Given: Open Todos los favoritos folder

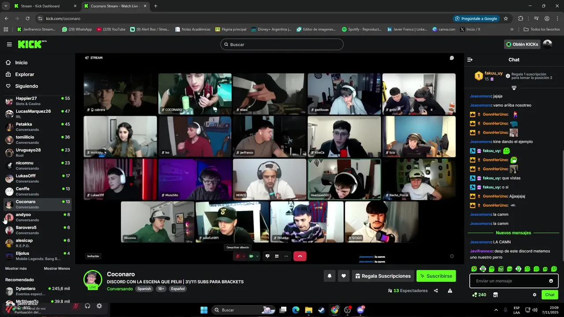Looking at the screenshot, I should [x=542, y=29].
